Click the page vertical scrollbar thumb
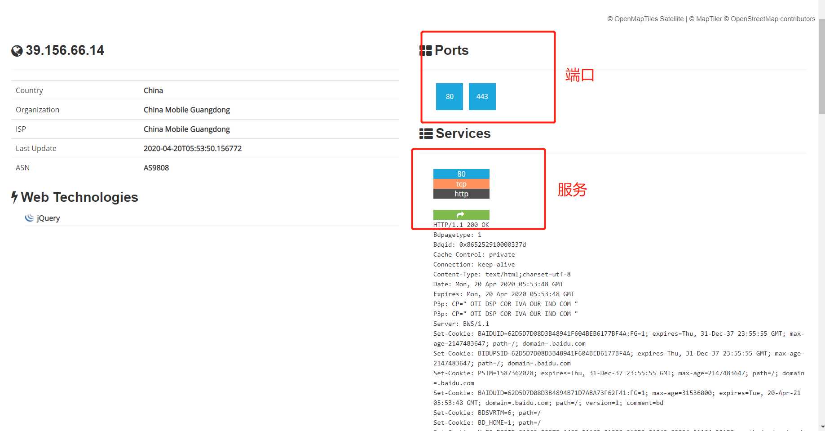Viewport: 825px width, 431px height. [822, 67]
